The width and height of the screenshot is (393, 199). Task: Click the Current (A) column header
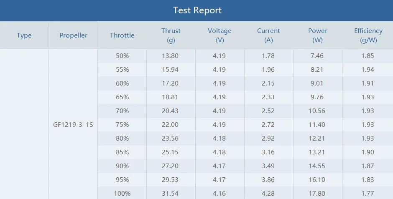pos(268,35)
